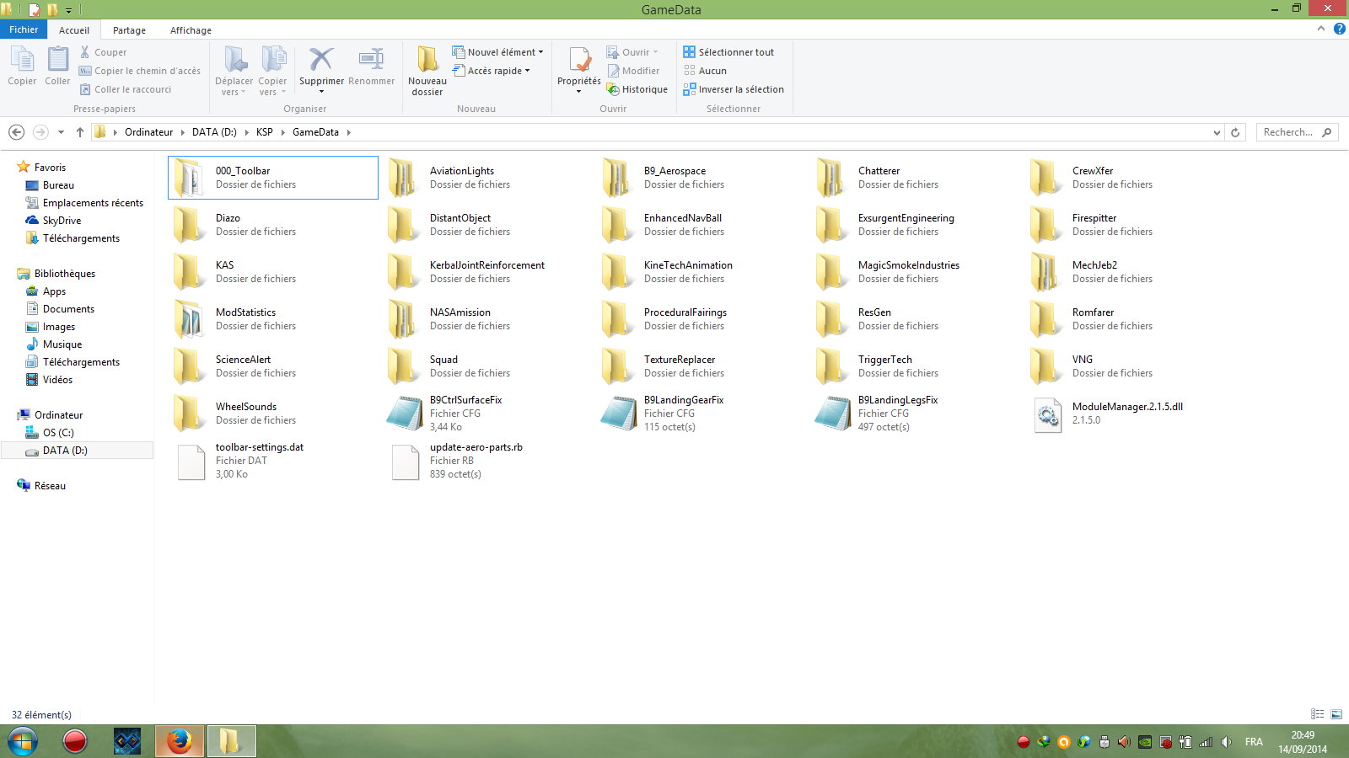Open the Fichier tab

[x=24, y=29]
